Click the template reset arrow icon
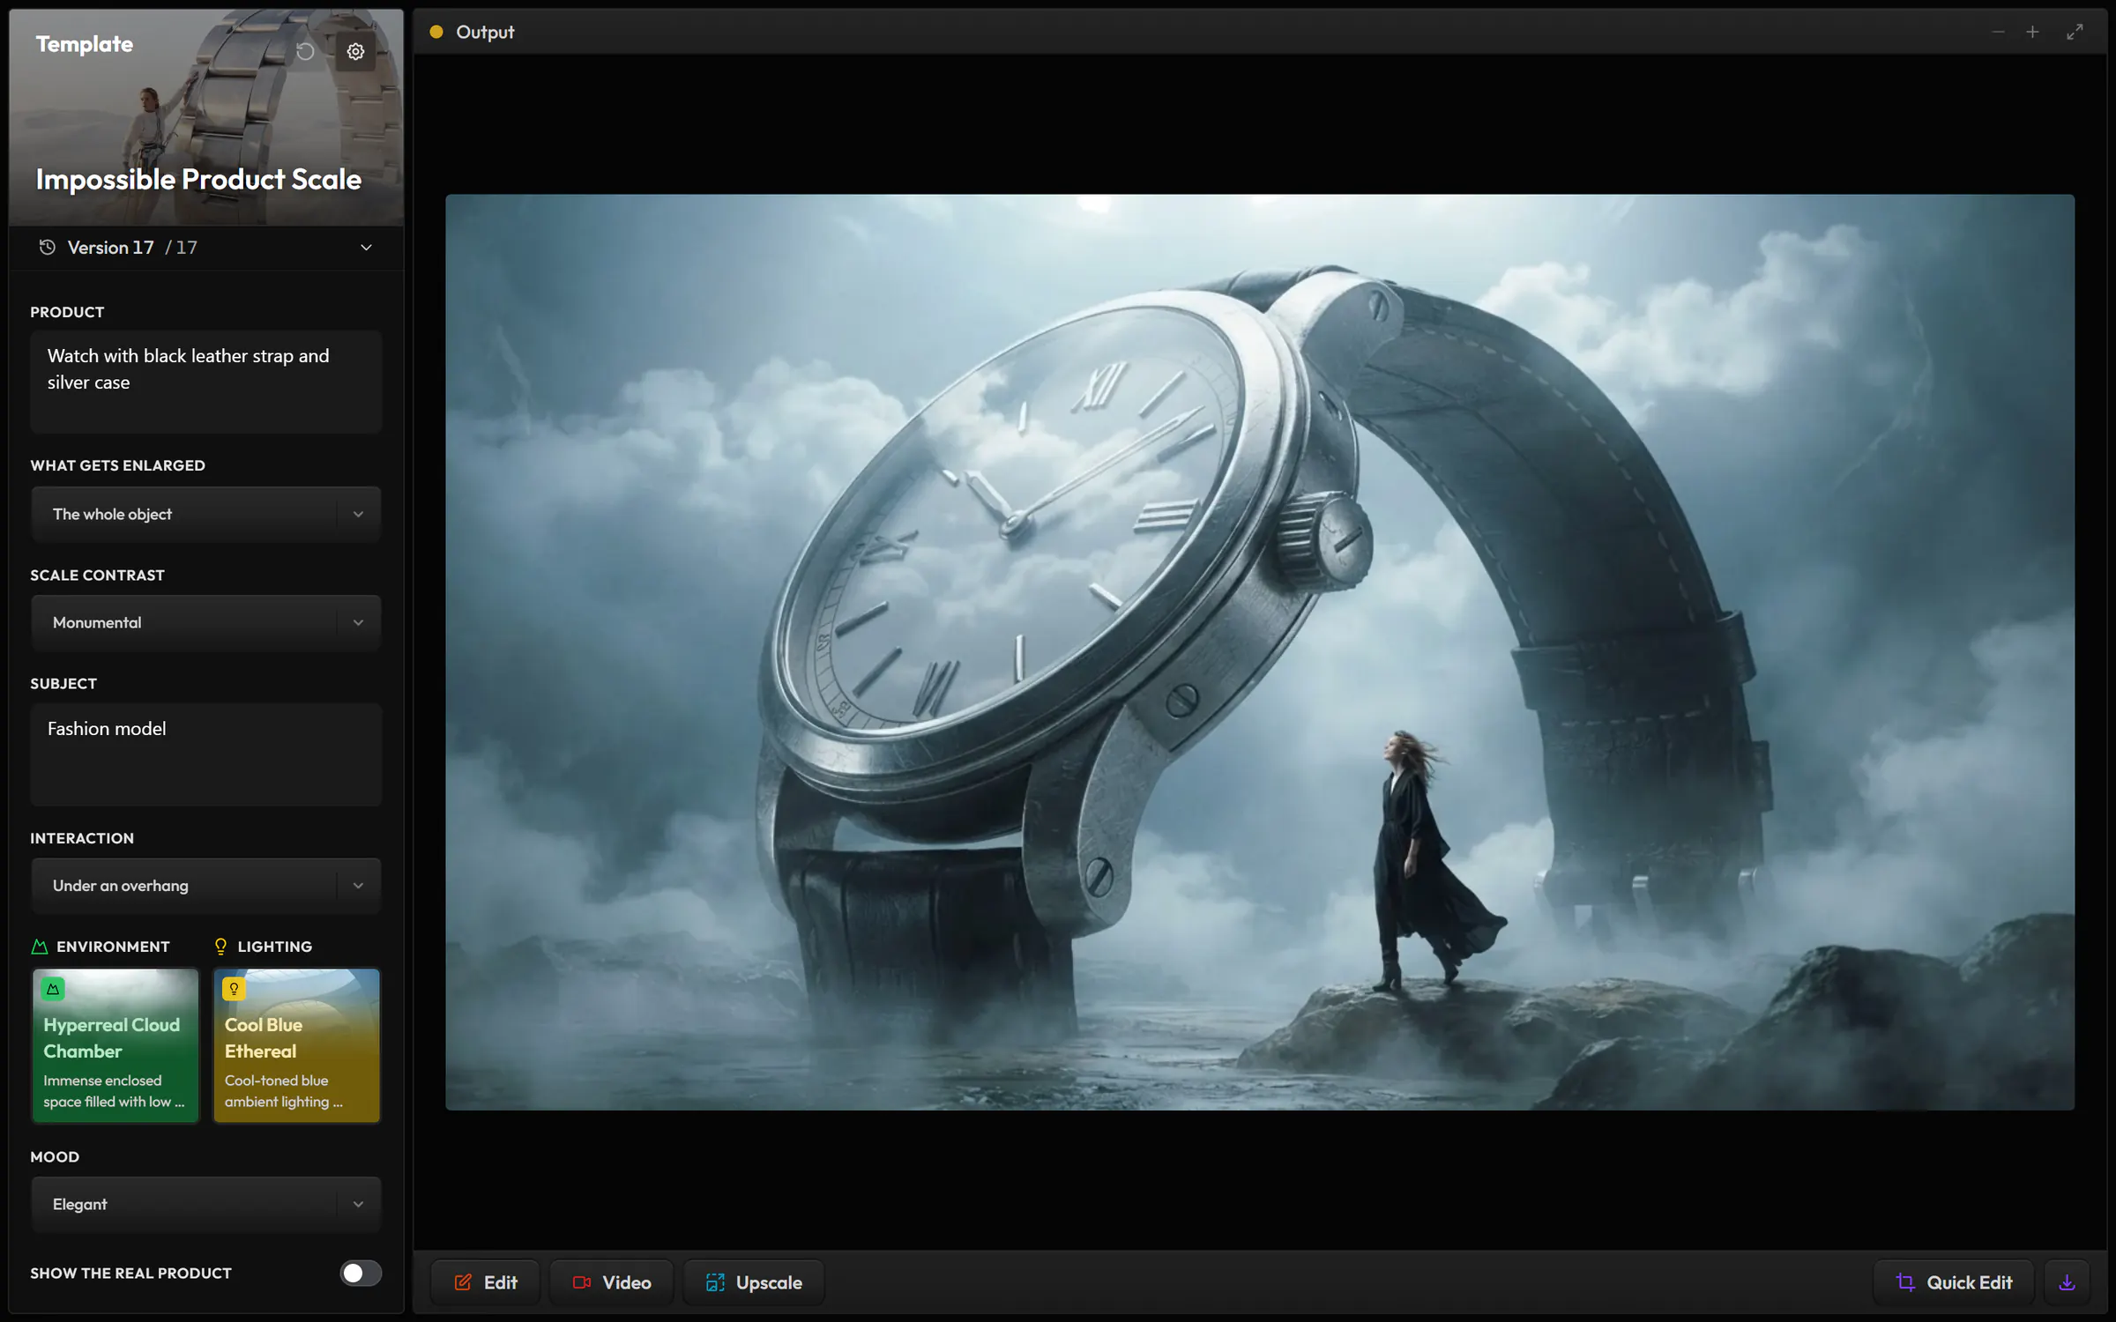The image size is (2116, 1322). pos(305,51)
